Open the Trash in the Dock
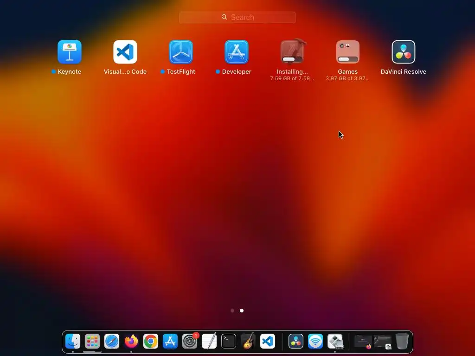475x356 pixels. [402, 342]
